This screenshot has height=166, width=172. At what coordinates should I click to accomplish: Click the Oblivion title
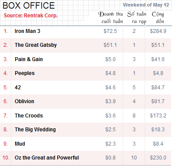[x=24, y=101]
